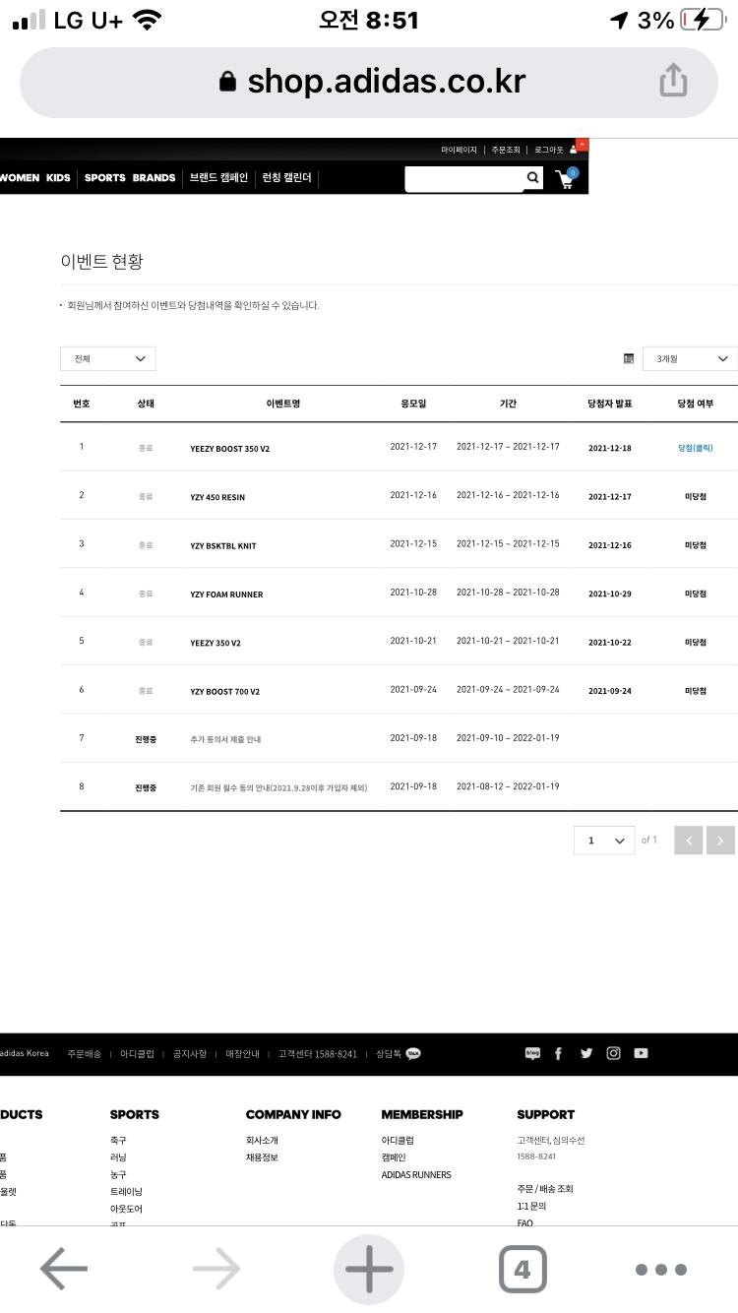Open the page number 1 dropdown
Viewport: 738px width, 1313px height.
coord(604,841)
